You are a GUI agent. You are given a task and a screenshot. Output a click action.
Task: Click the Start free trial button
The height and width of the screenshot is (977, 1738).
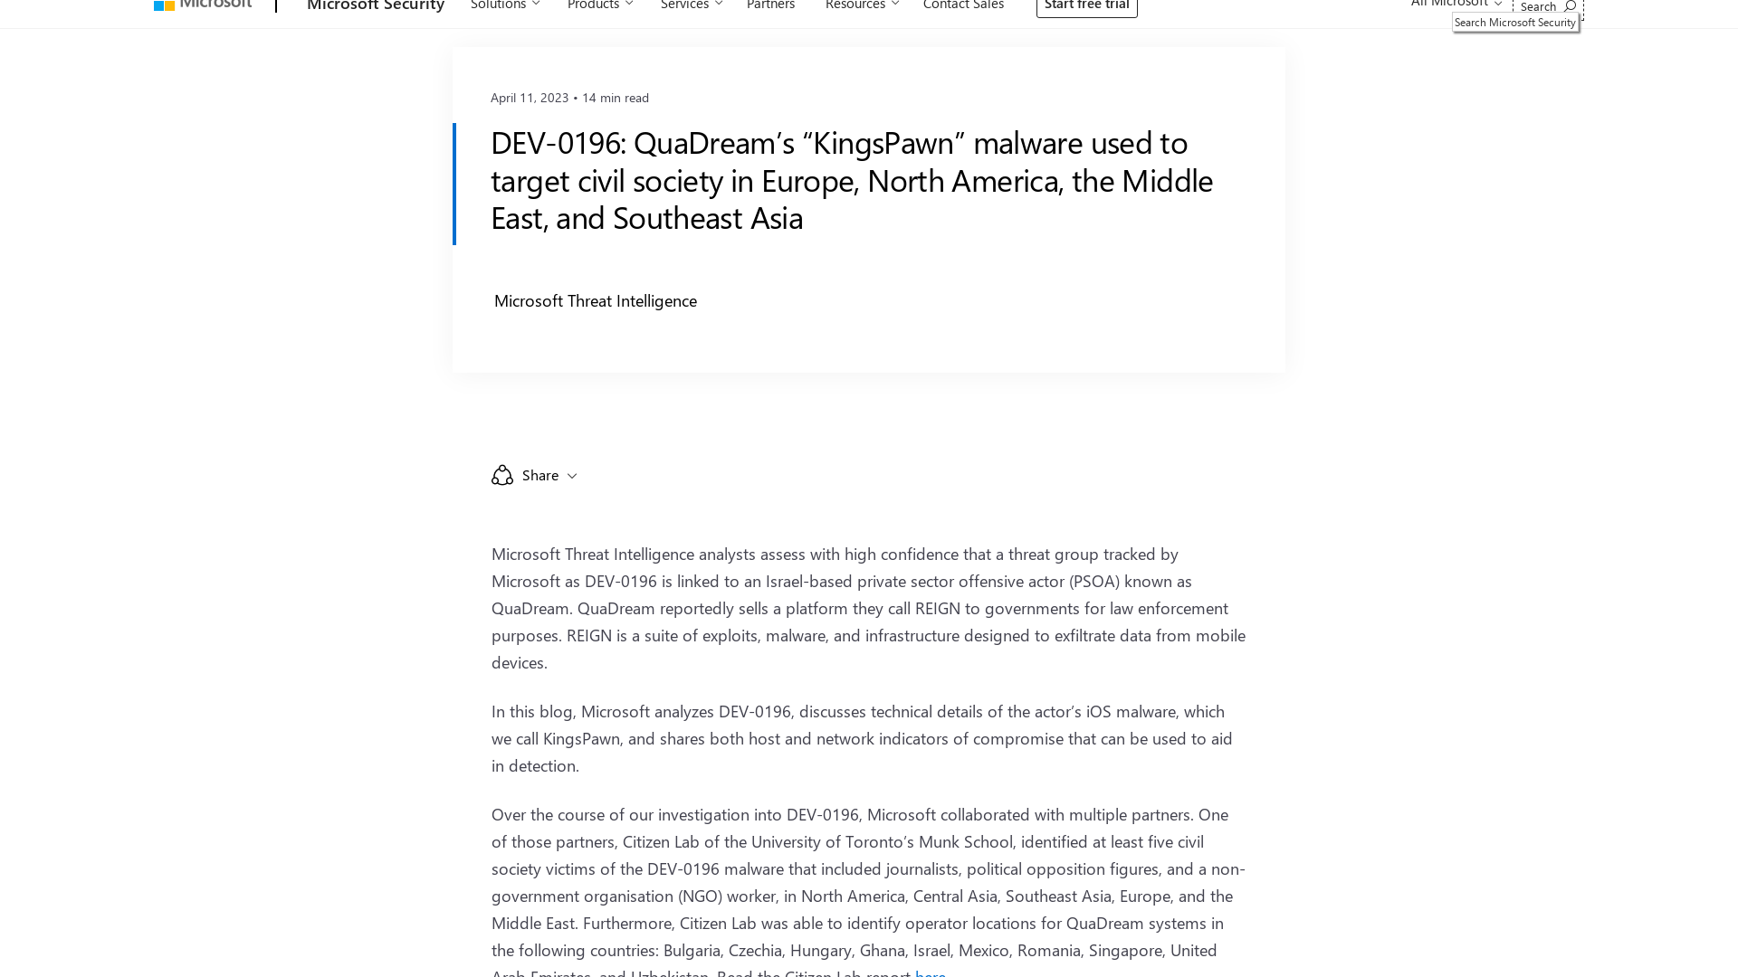point(1086,6)
